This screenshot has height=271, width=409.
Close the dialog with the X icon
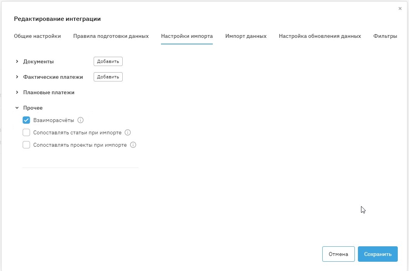coord(400,8)
